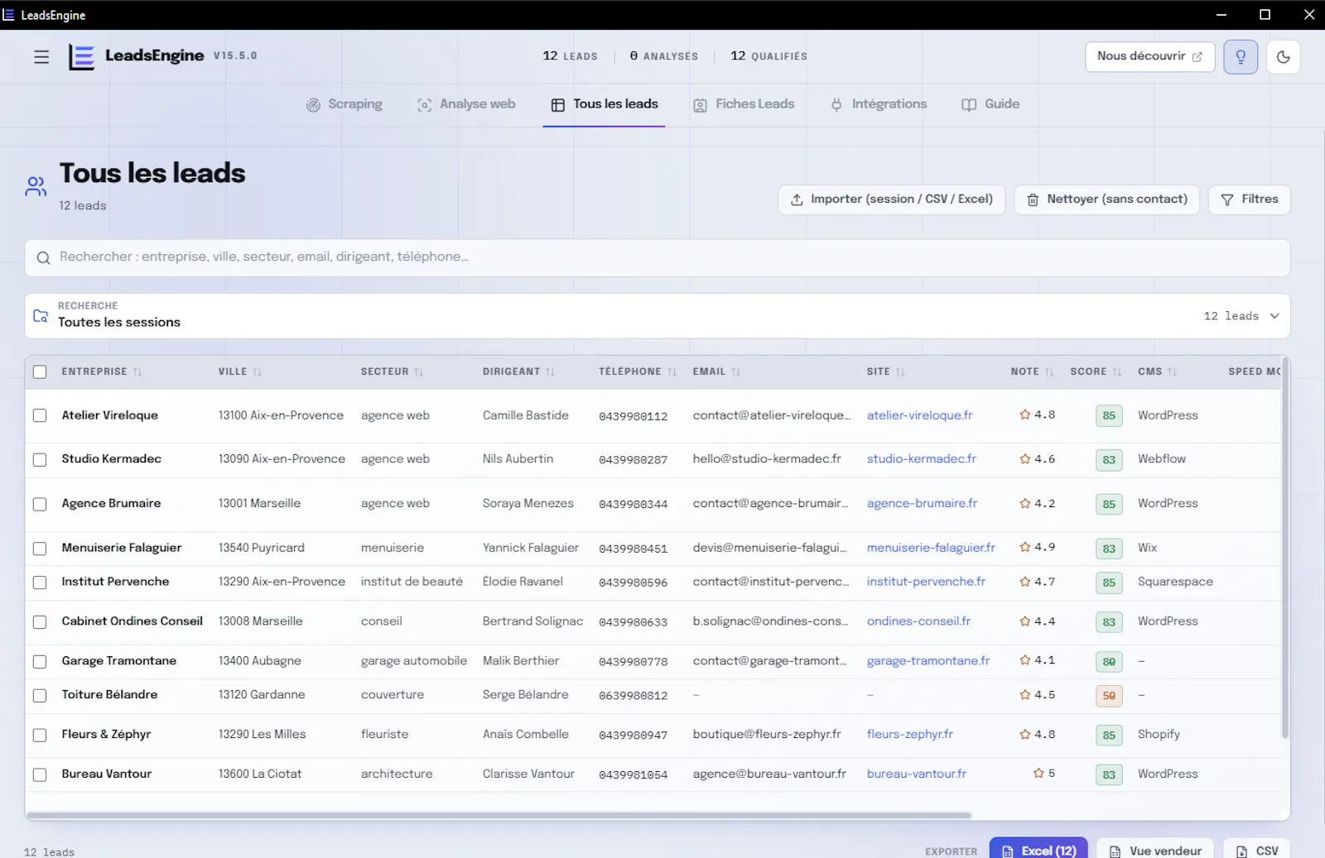Image resolution: width=1325 pixels, height=858 pixels.
Task: Select all leads with header checkbox
Action: pyautogui.click(x=40, y=372)
